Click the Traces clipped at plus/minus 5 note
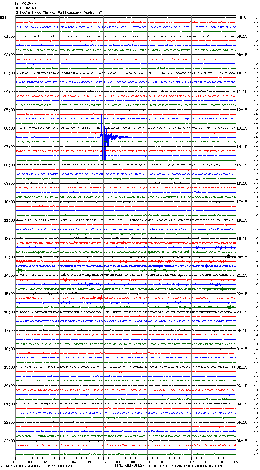Screen dimensions: 260x470 (185, 466)
